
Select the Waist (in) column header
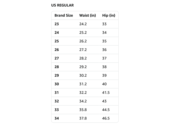(x=87, y=15)
